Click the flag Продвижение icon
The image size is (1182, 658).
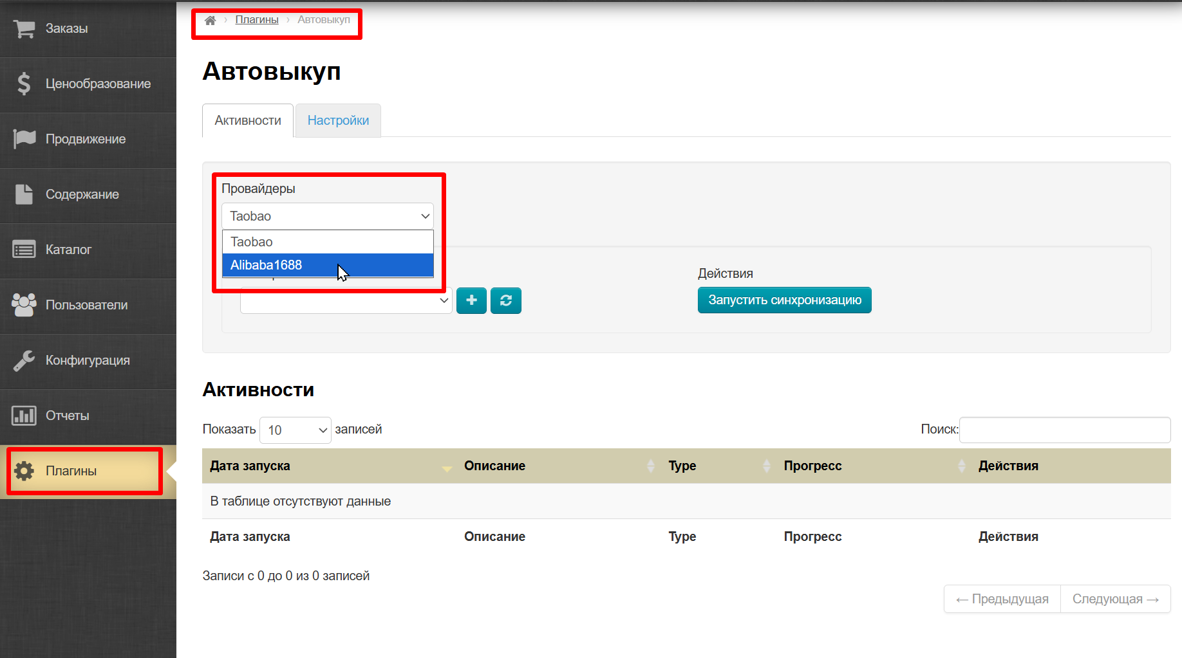click(x=24, y=139)
